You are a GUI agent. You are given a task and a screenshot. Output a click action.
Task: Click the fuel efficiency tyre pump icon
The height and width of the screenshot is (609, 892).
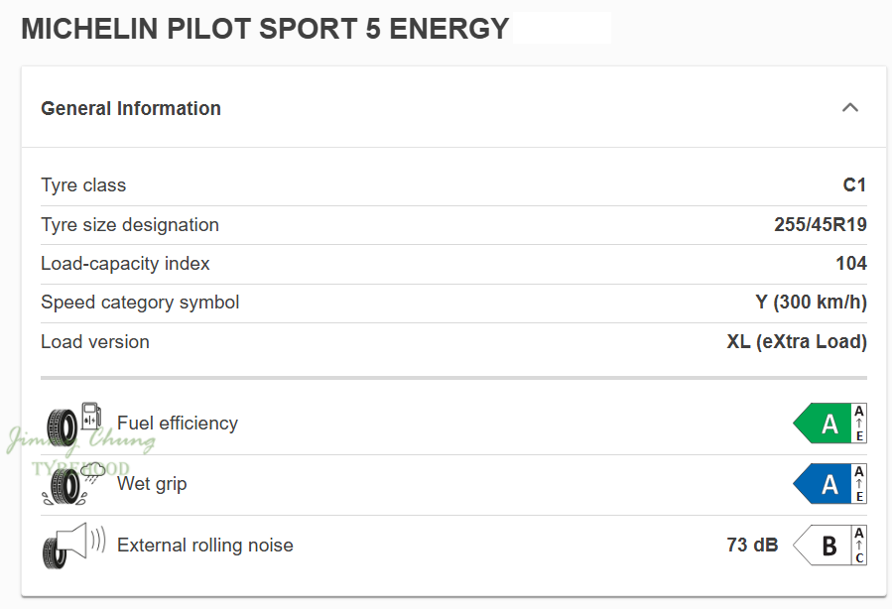coord(73,424)
